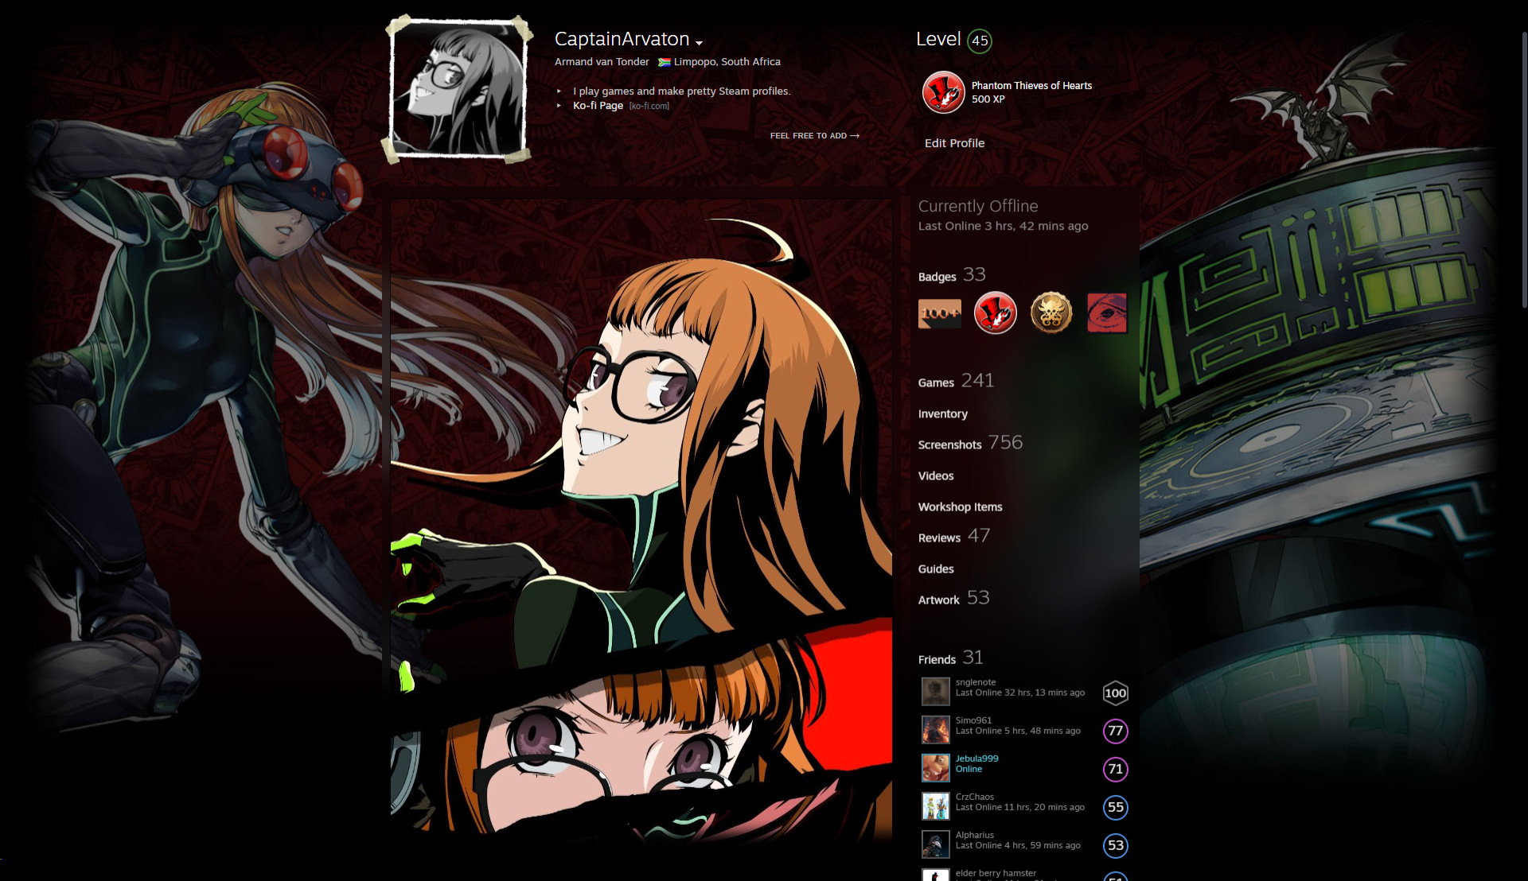Viewport: 1528px width, 881px height.
Task: Open the Artwork 53 link
Action: 953,598
